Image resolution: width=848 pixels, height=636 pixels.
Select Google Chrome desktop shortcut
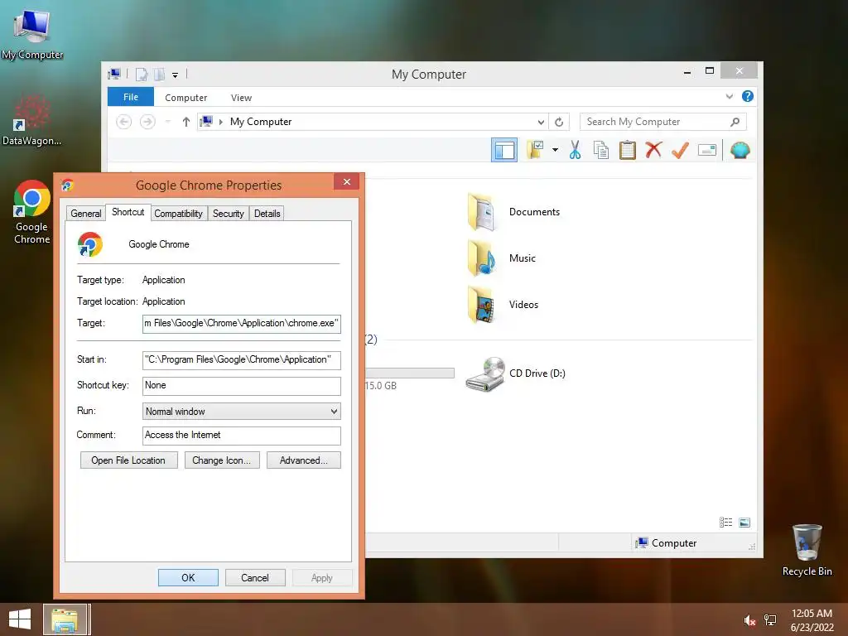tap(32, 212)
